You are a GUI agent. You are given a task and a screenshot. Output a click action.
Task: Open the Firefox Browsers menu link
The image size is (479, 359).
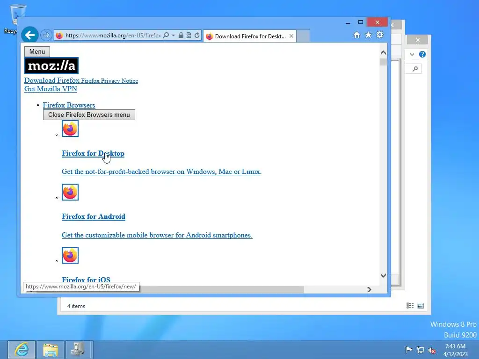click(x=69, y=105)
